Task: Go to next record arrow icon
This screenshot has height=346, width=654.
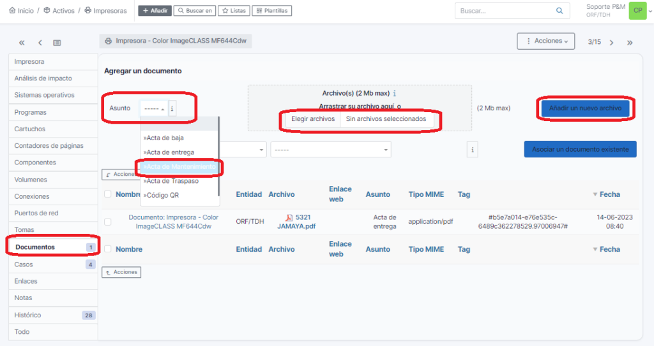Action: [611, 42]
